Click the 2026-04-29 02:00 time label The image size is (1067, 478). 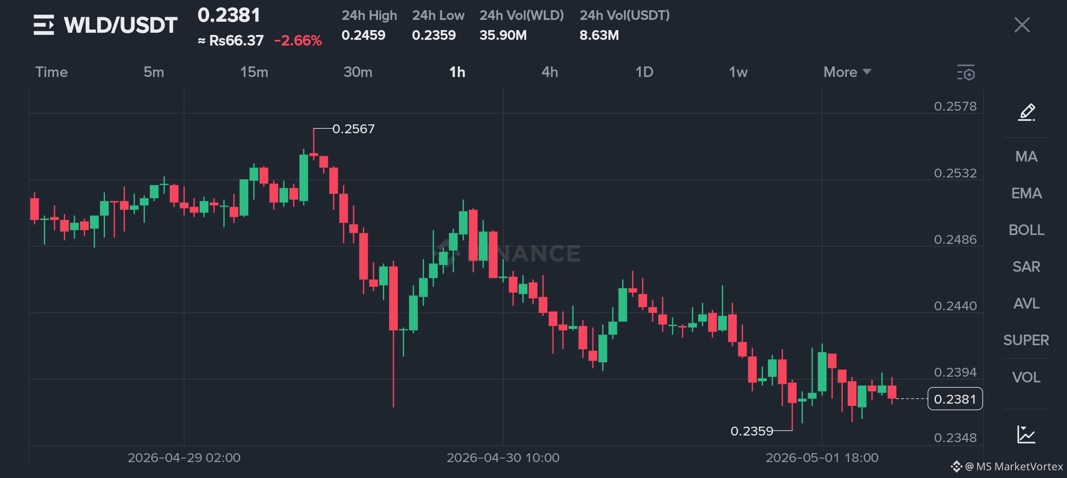[x=184, y=458]
